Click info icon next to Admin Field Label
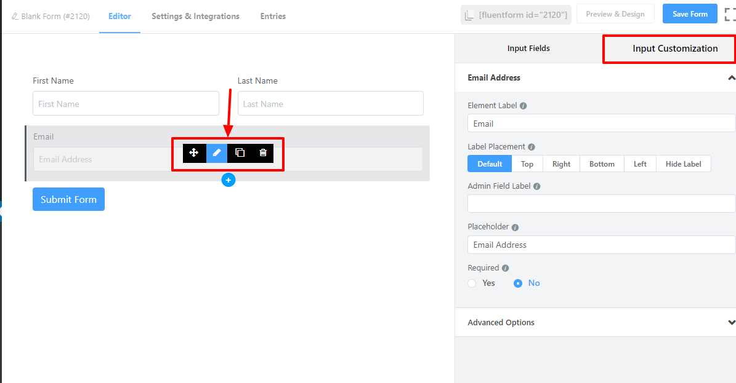Screen dimensions: 736x383 coord(537,186)
